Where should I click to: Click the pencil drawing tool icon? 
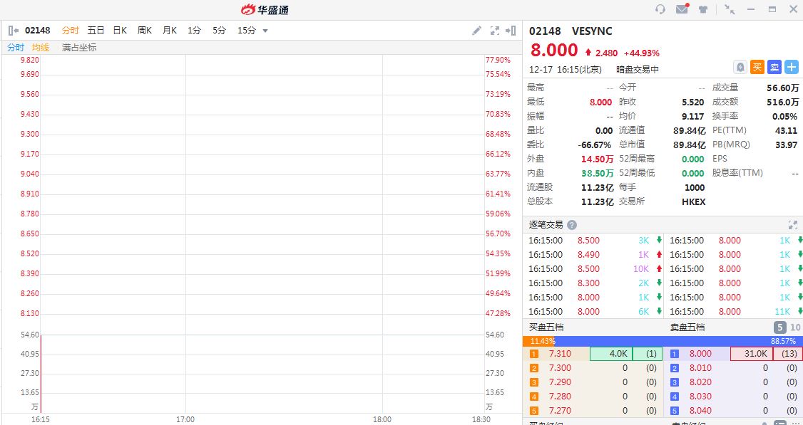pyautogui.click(x=477, y=31)
